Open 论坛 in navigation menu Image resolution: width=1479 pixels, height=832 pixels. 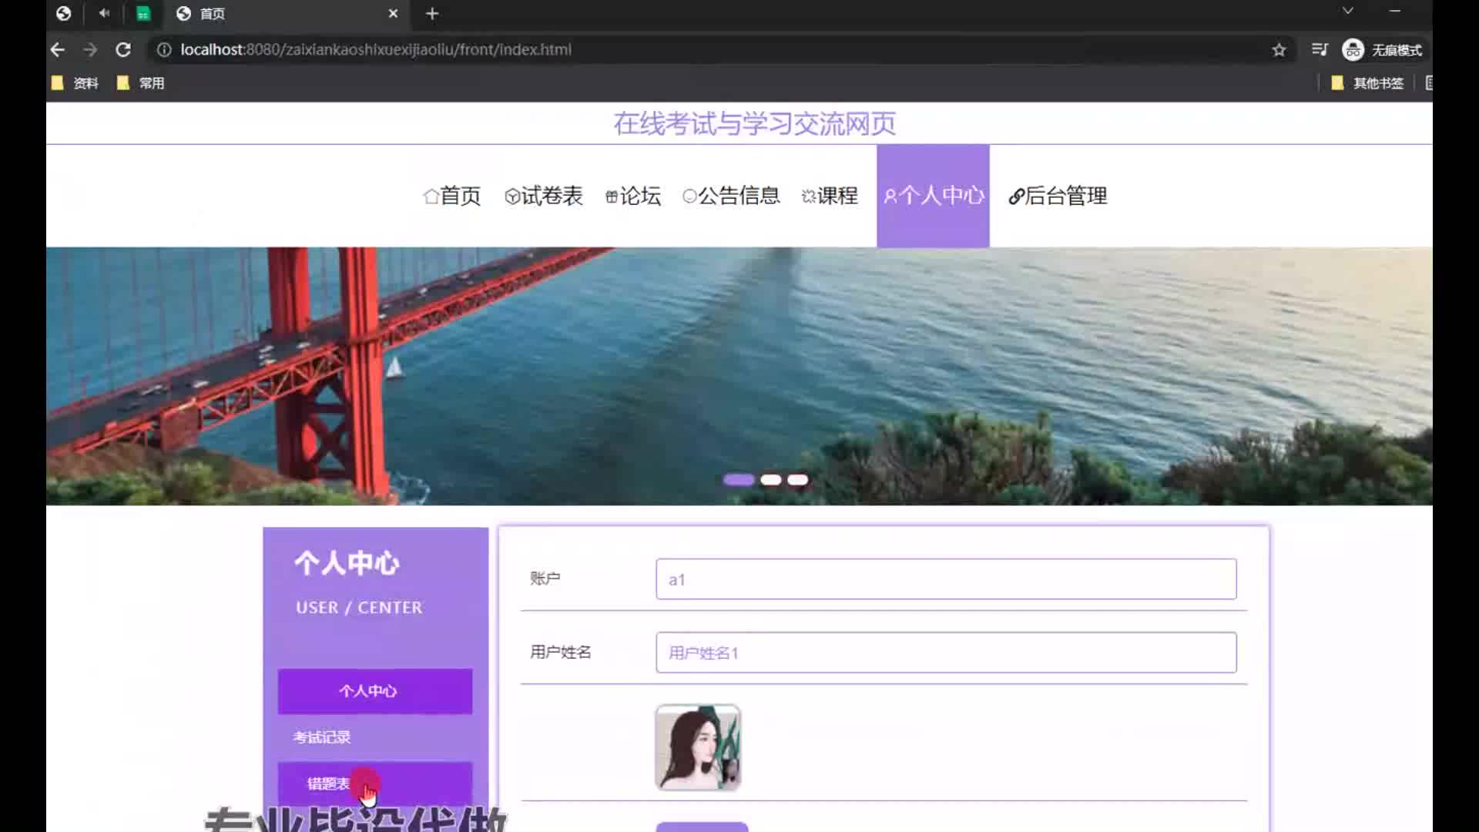tap(633, 196)
